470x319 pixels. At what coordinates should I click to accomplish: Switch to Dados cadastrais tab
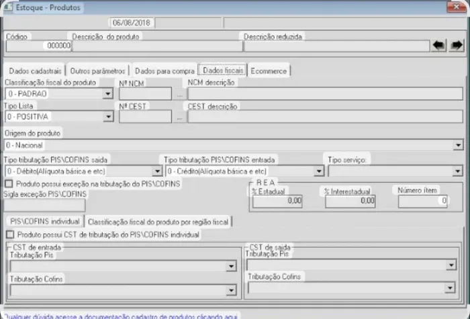coord(36,70)
